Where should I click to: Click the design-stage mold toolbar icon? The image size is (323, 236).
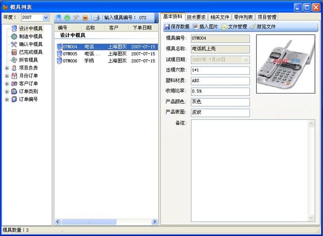(x=58, y=18)
